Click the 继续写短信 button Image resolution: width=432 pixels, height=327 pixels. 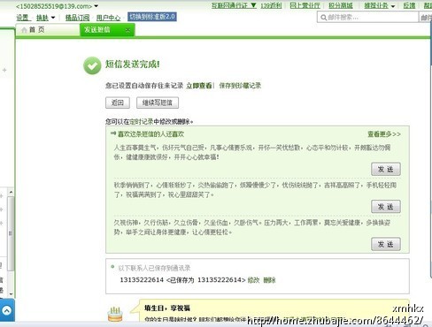click(x=158, y=103)
